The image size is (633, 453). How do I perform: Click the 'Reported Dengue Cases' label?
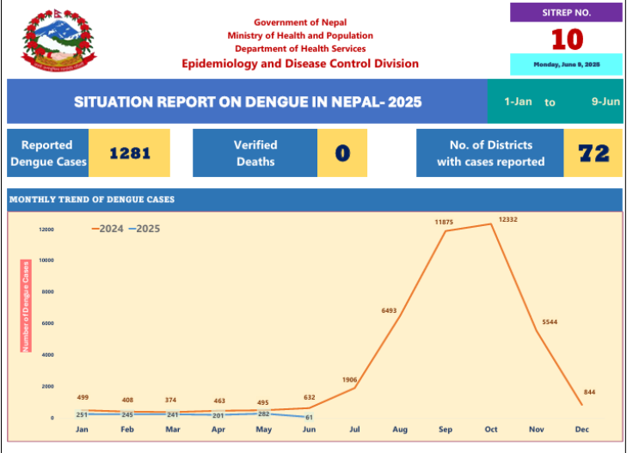point(48,153)
